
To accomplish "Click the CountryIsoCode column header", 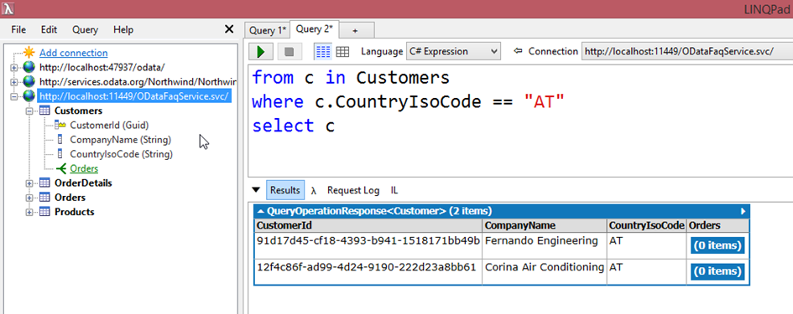I will [647, 225].
